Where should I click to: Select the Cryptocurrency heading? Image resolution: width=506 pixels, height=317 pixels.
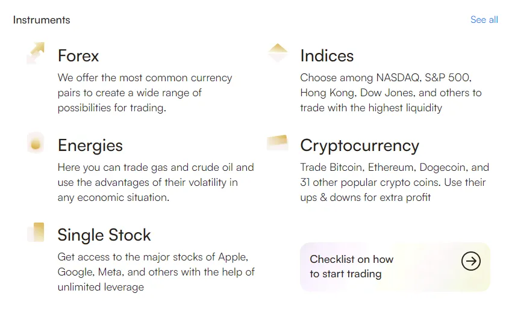click(360, 146)
